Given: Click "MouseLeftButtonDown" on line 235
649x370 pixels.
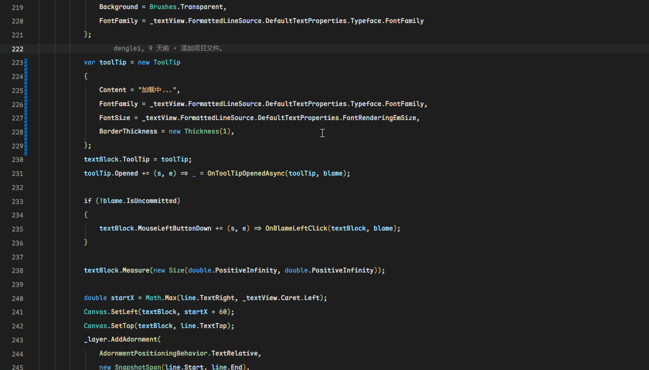Looking at the screenshot, I should click(175, 228).
